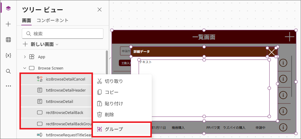The width and height of the screenshot is (301, 139).
Task: Collapse the Browse Screen tree node
Action: pos(25,68)
